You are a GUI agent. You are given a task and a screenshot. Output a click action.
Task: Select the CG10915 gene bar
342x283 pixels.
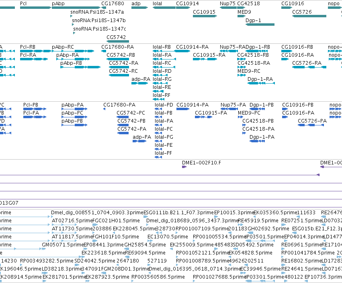point(205,16)
